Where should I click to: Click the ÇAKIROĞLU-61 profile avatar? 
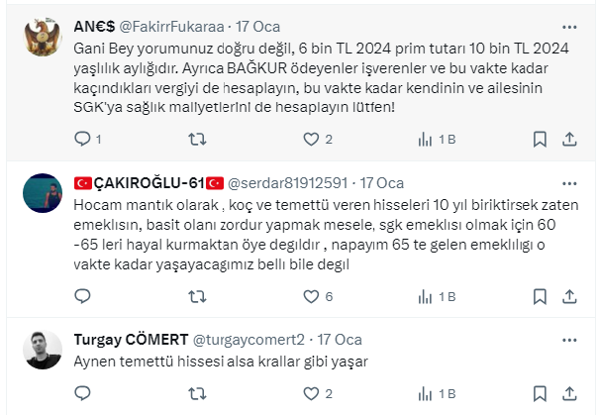[x=43, y=193]
